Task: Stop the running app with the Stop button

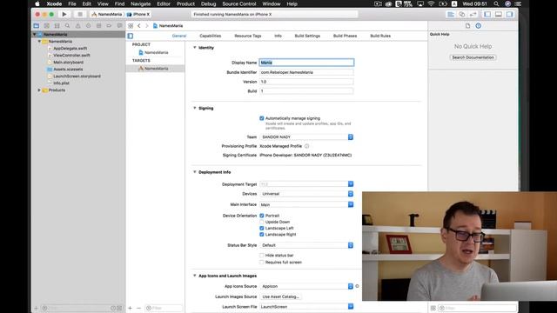Action: coord(80,14)
